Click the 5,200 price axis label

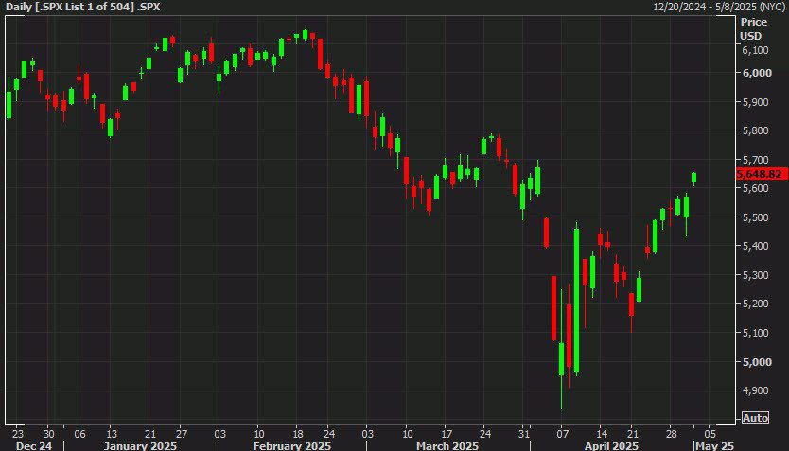(755, 304)
